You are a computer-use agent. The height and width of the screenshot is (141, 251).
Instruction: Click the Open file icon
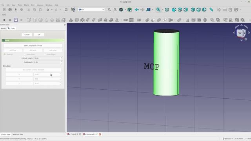[x=10, y=10]
